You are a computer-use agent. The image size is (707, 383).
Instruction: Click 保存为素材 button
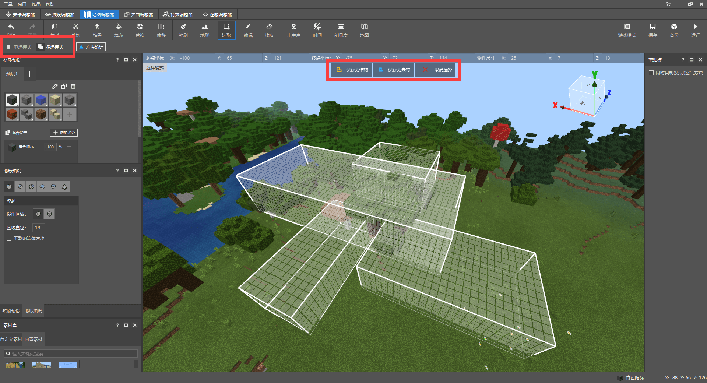[x=394, y=70]
